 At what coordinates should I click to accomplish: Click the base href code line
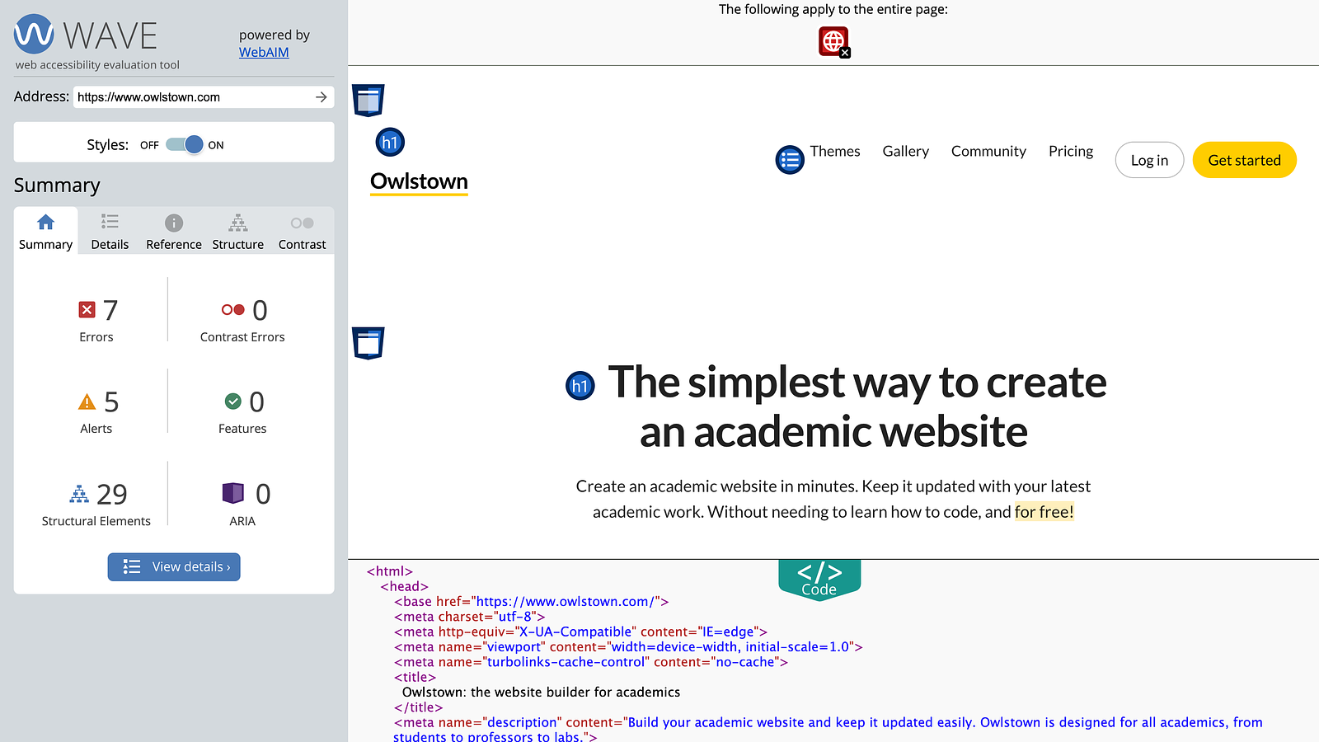point(531,602)
